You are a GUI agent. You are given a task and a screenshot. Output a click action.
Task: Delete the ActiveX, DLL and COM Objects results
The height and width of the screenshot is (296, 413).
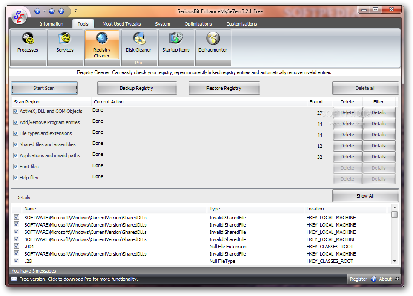pyautogui.click(x=347, y=112)
